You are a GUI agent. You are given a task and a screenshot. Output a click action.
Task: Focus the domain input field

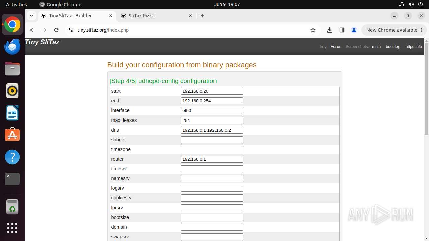[x=212, y=227]
